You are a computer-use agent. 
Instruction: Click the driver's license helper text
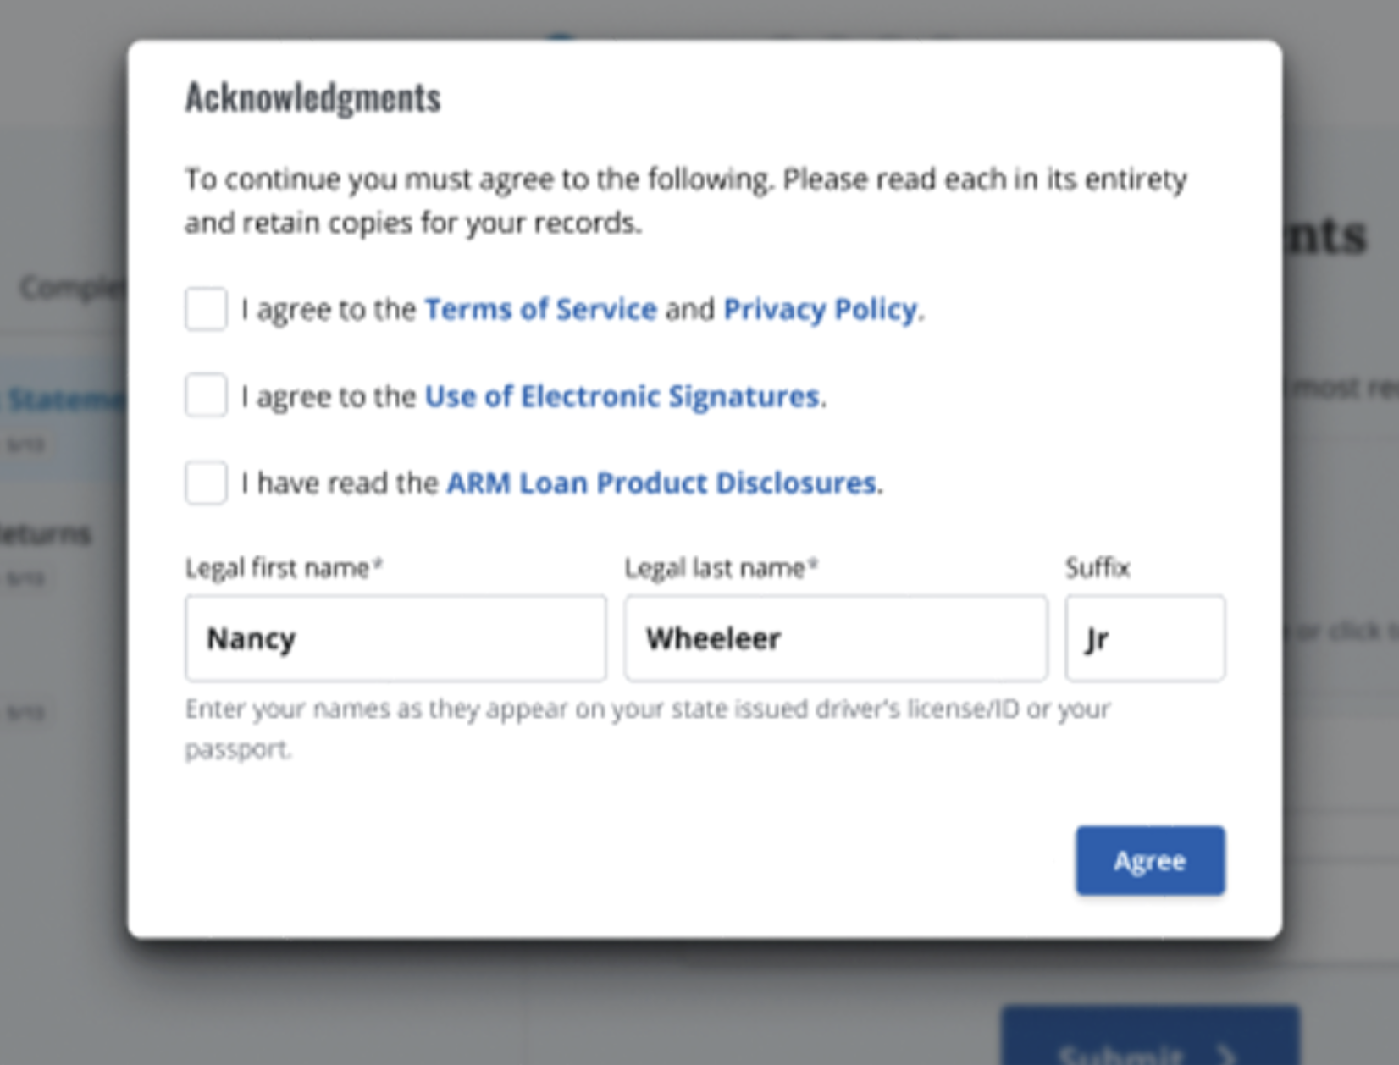(647, 709)
